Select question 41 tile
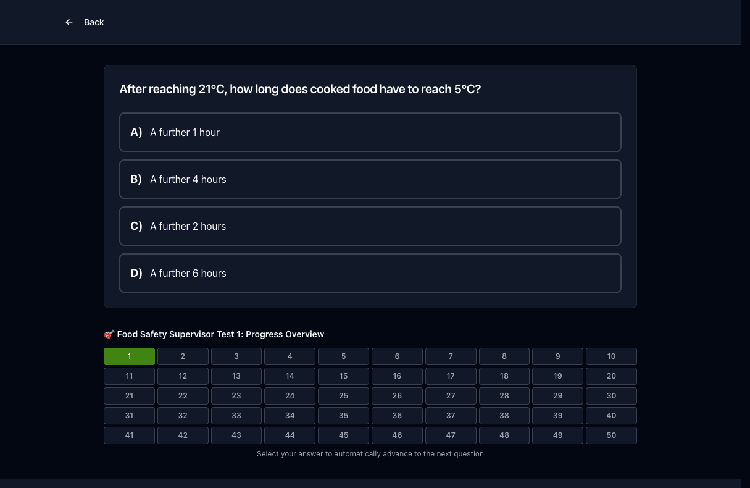Screen dimensions: 750x488 point(129,435)
